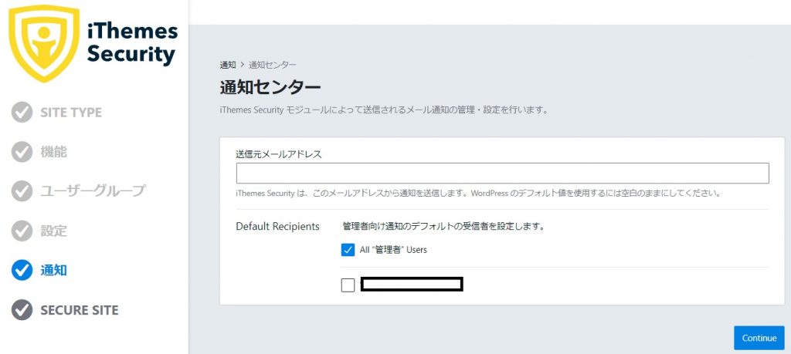Screen dimensions: 791x354
Task: Click the All "管理者" Users label text
Action: click(393, 250)
